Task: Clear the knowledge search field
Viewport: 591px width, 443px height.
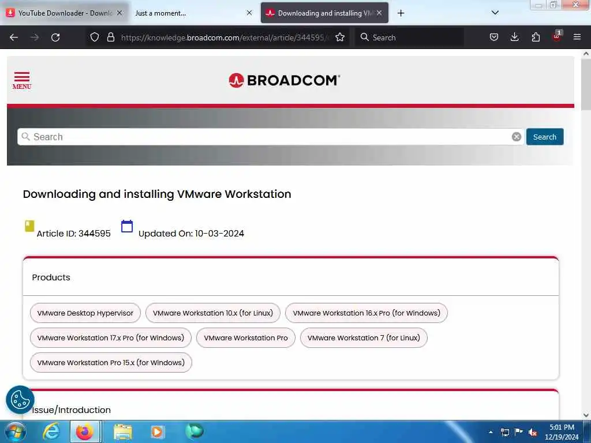Action: coord(517,137)
